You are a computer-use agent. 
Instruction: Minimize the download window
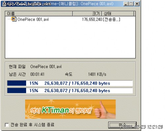pyautogui.click(x=126, y=4)
